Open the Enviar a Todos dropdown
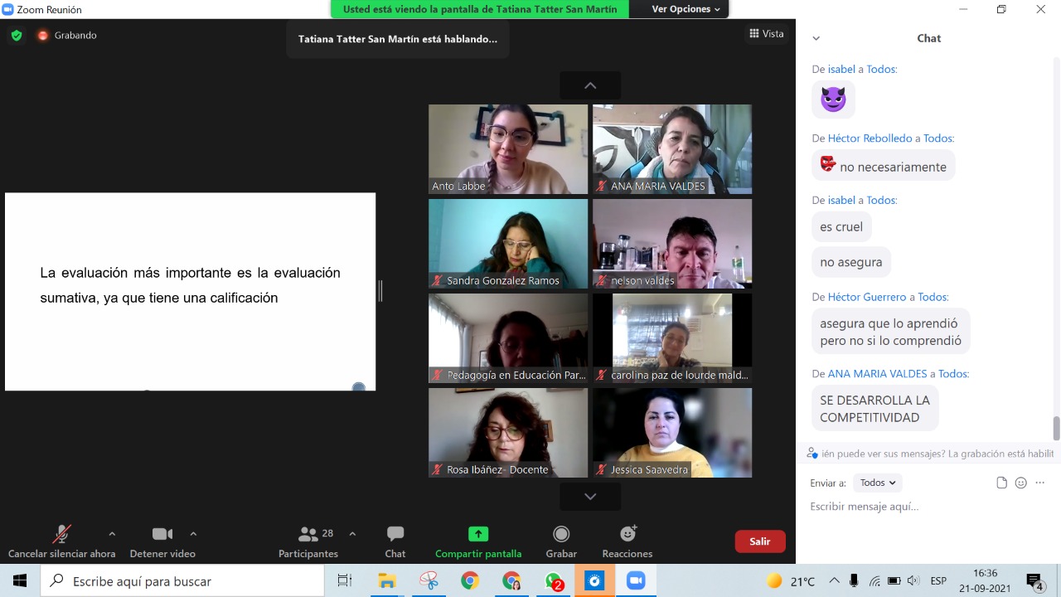Screen dimensions: 1061x597 point(877,483)
